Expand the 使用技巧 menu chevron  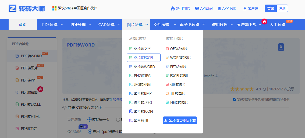click(232, 24)
